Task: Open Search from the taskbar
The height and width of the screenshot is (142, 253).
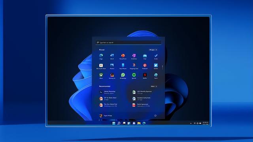Action: point(119,123)
